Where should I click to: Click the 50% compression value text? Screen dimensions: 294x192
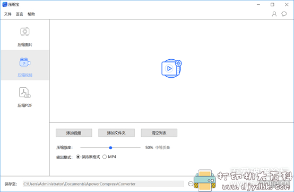click(149, 148)
